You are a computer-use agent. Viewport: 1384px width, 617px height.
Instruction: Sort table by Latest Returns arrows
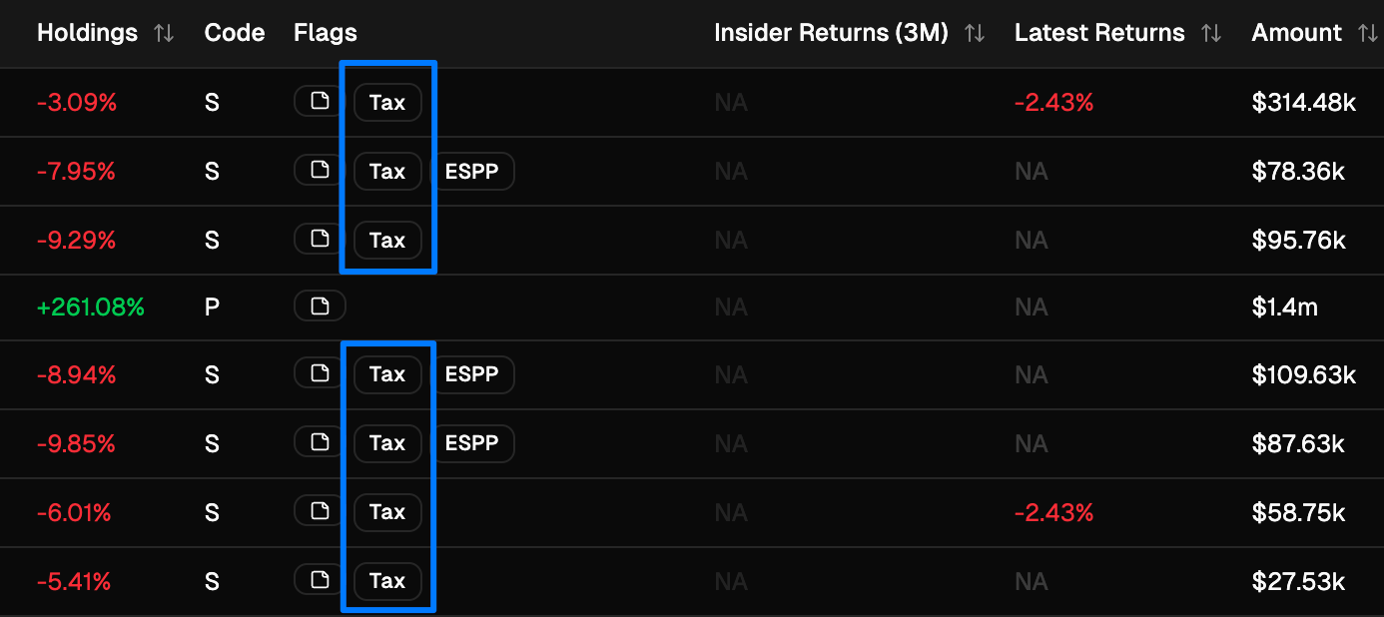pyautogui.click(x=1211, y=33)
